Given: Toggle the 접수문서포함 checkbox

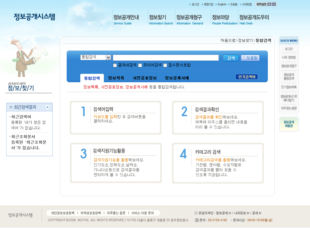Looking at the screenshot, I should [165, 65].
